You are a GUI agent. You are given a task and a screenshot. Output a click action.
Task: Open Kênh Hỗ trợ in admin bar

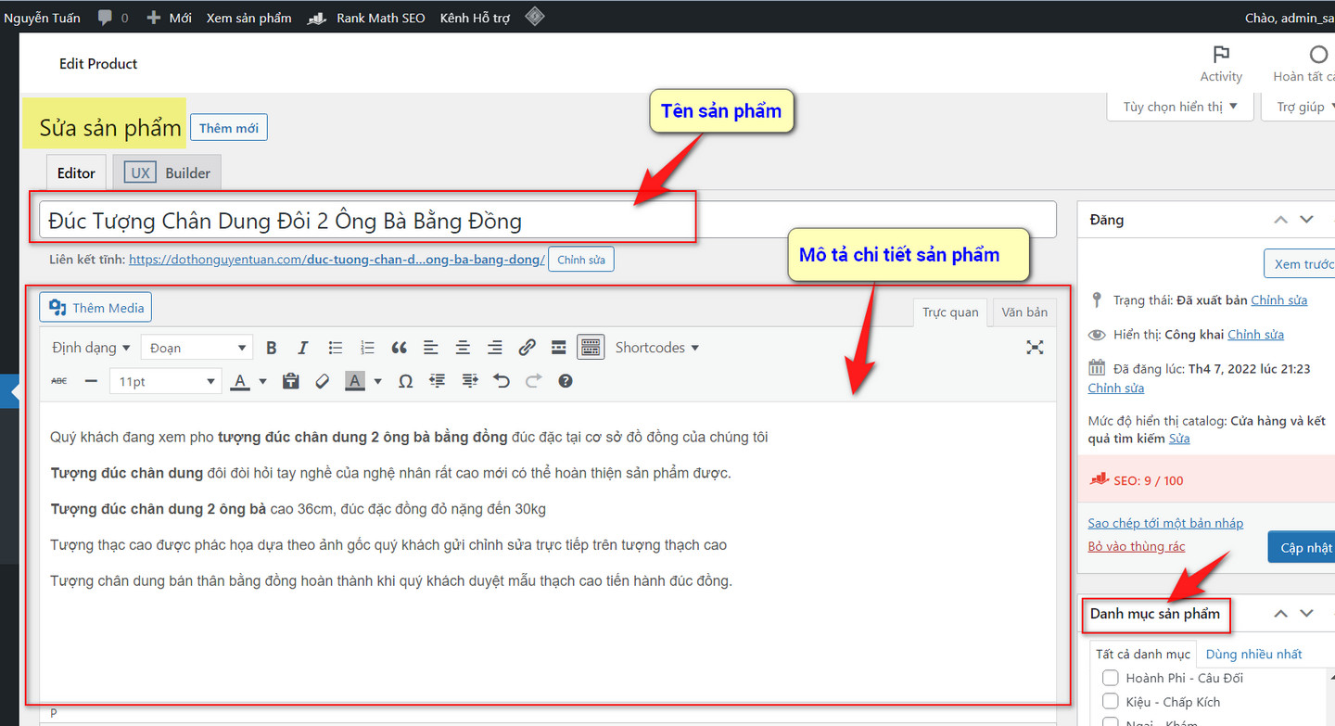(x=475, y=18)
